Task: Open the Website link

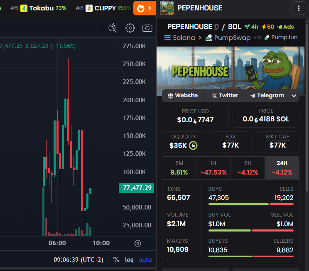Action: [183, 96]
